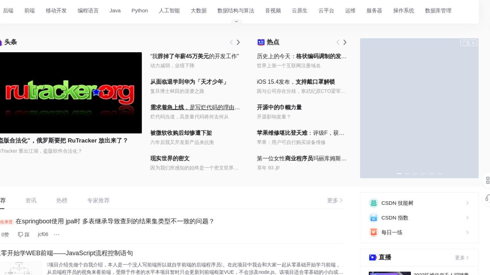Image resolution: width=490 pixels, height=275 pixels.
Task: Show previous 头条 headlines with left arrow
Action: coord(231,42)
